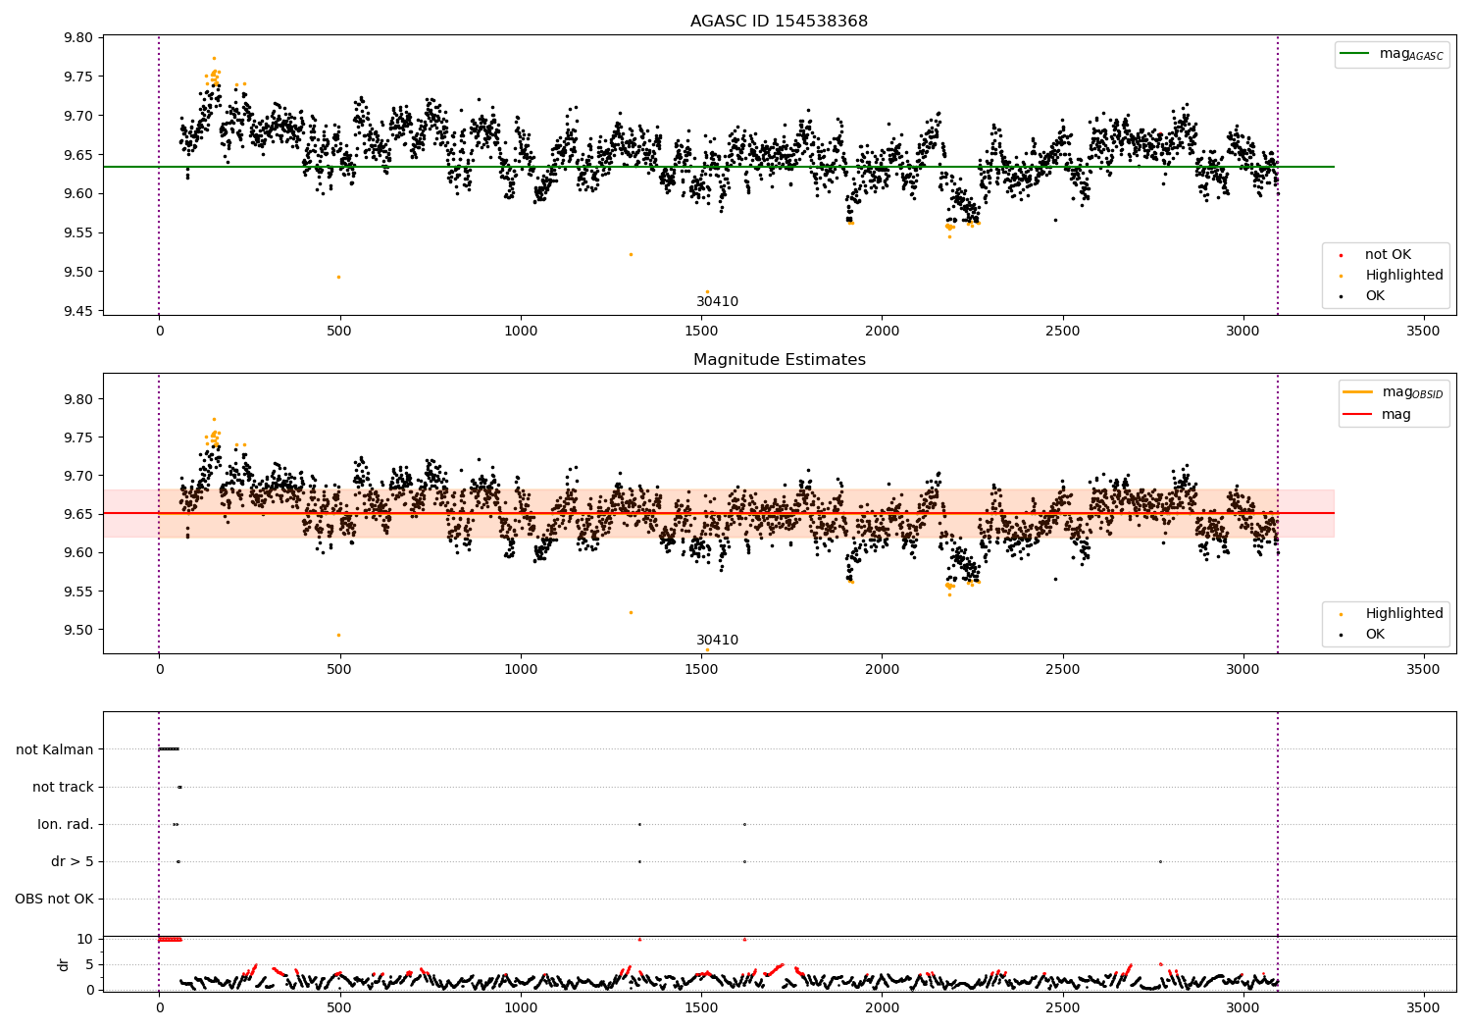The image size is (1471, 1030).
Task: Click the green mag AGASC legend line
Action: [1355, 54]
